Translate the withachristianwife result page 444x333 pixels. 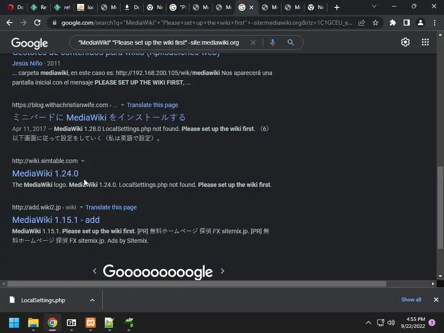(x=152, y=105)
